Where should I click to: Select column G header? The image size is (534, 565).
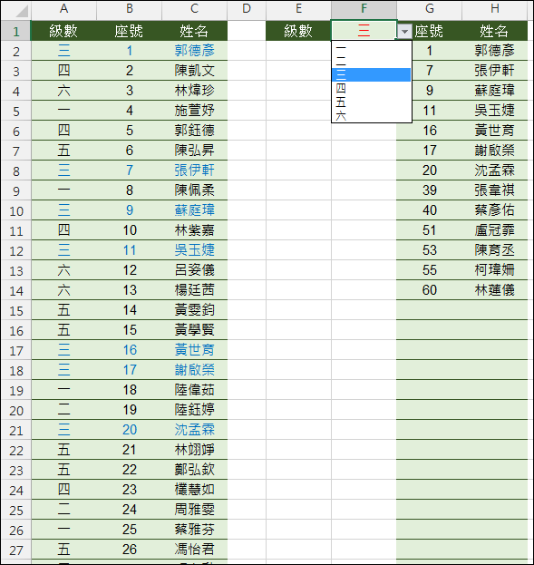(429, 9)
